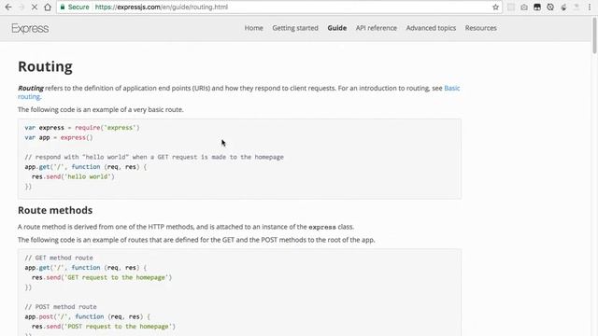
Task: Open the browser home page icon
Action: pos(48,7)
